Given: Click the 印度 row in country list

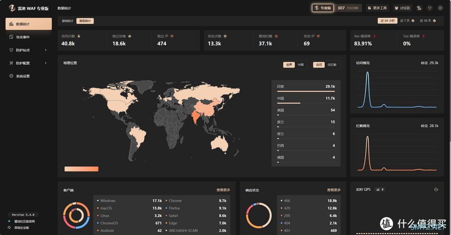Looking at the screenshot, I should [306, 88].
